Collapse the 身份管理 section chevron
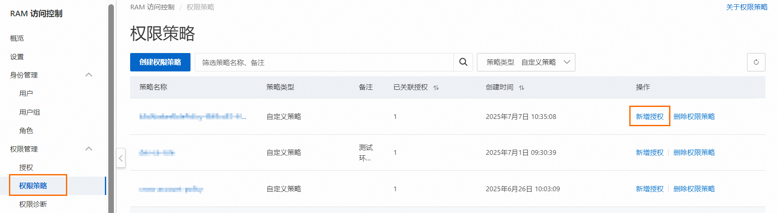The width and height of the screenshot is (777, 213). tap(89, 75)
